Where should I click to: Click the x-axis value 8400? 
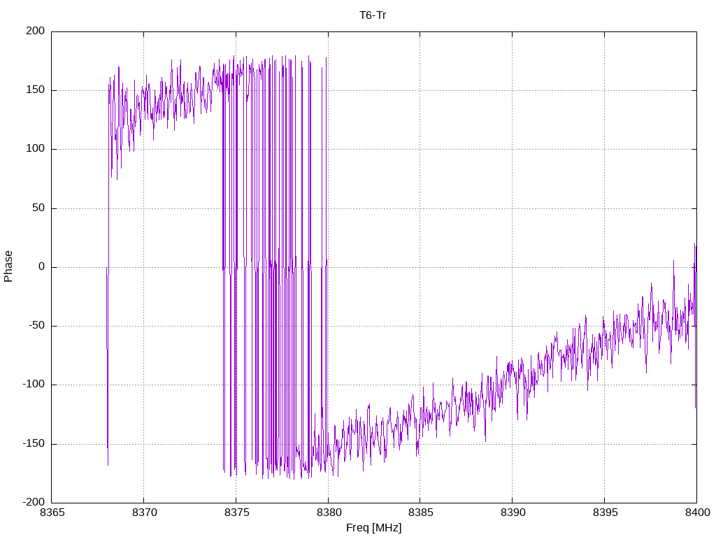(697, 513)
